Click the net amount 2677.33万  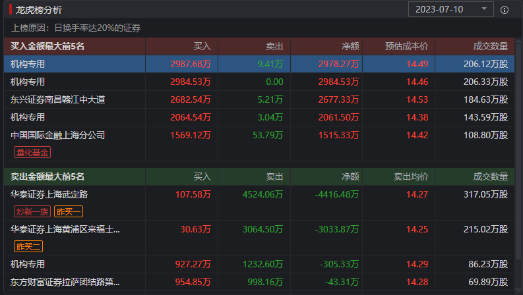point(338,99)
